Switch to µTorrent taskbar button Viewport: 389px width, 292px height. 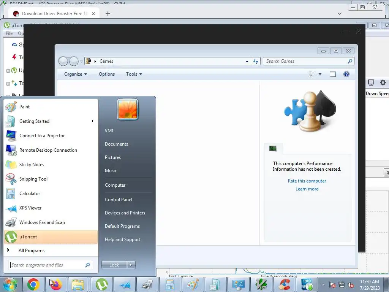102,284
